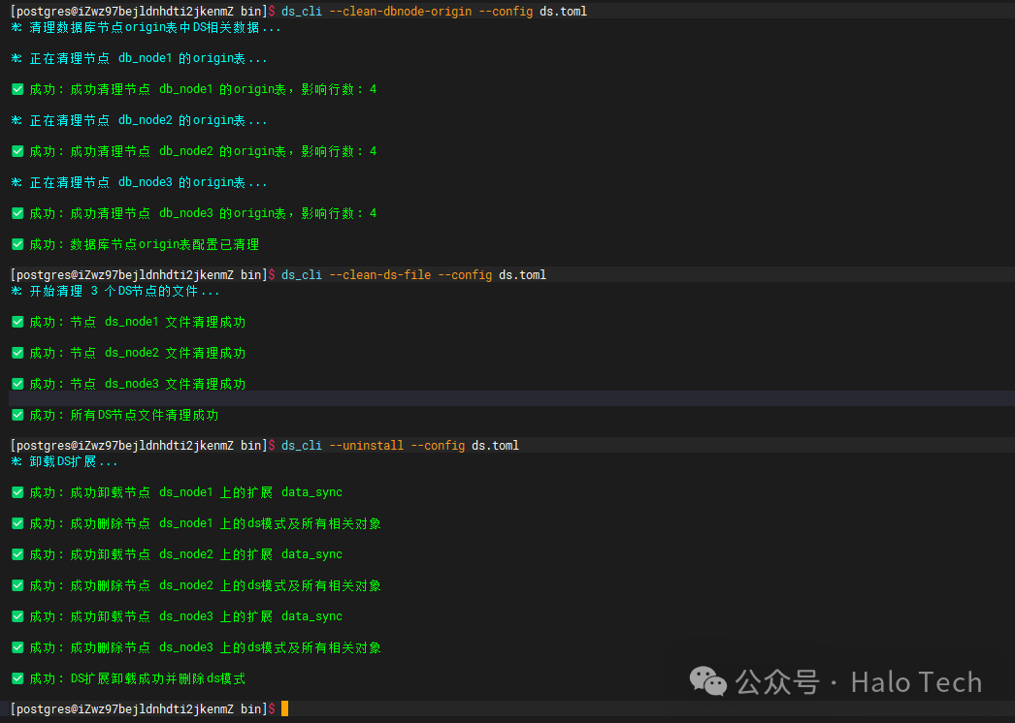
Task: Click the db_node2 name in the origin success line
Action: (x=185, y=151)
